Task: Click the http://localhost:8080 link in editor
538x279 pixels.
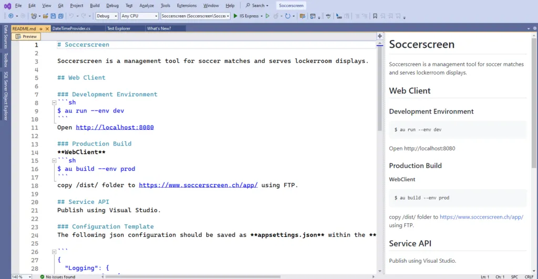Action: pyautogui.click(x=115, y=127)
